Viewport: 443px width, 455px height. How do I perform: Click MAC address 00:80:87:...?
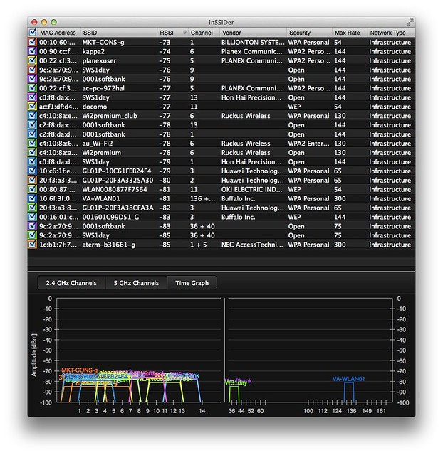tap(57, 190)
